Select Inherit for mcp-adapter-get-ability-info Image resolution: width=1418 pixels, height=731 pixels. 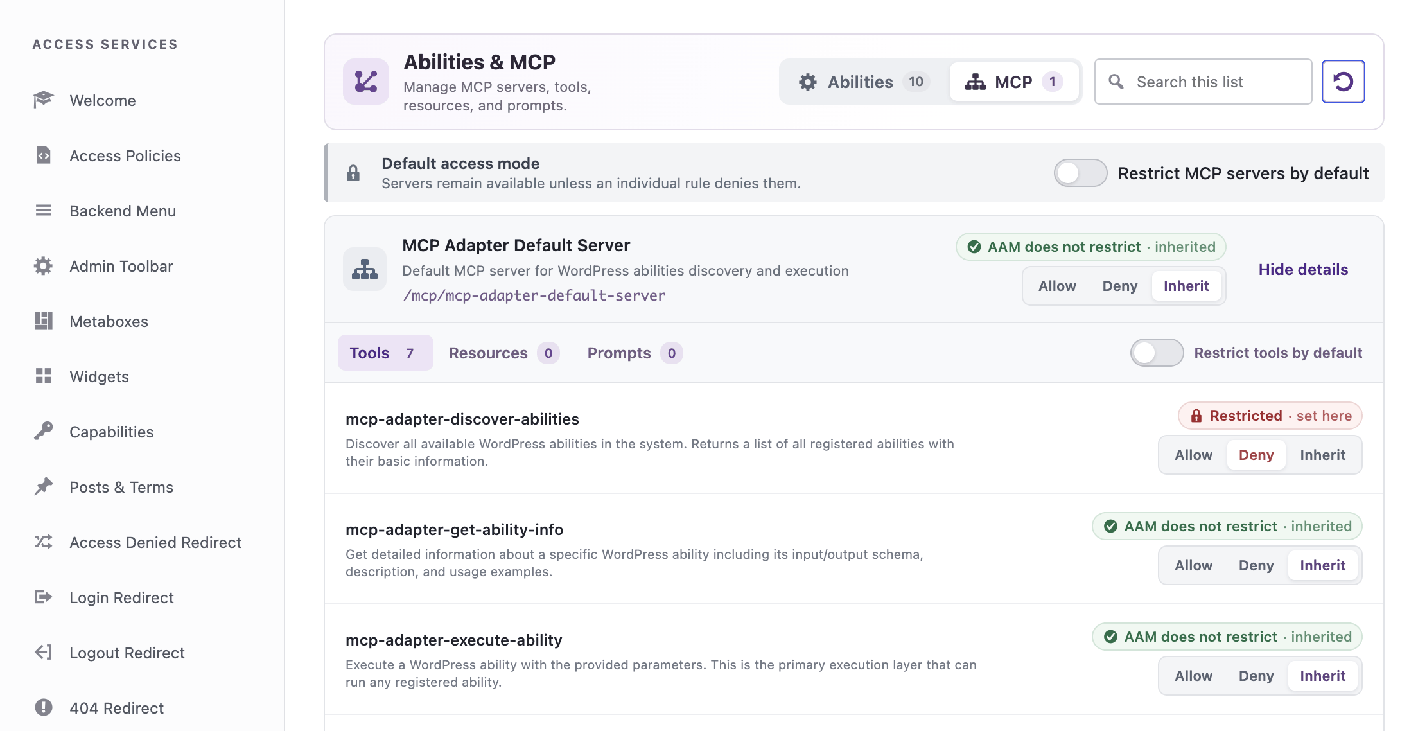pos(1322,566)
